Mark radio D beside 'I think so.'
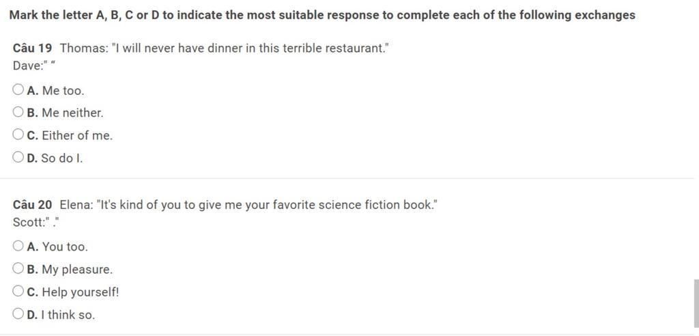699x336 pixels. (x=18, y=314)
